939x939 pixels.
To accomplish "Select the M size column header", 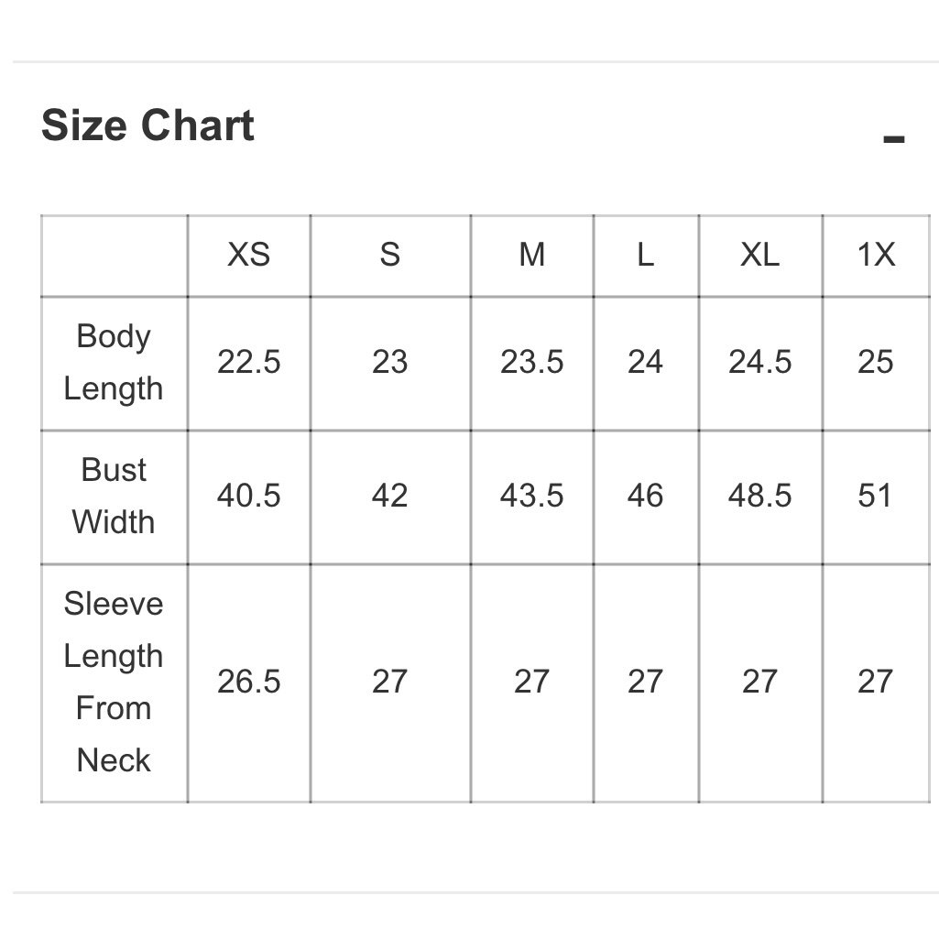I will 531,255.
